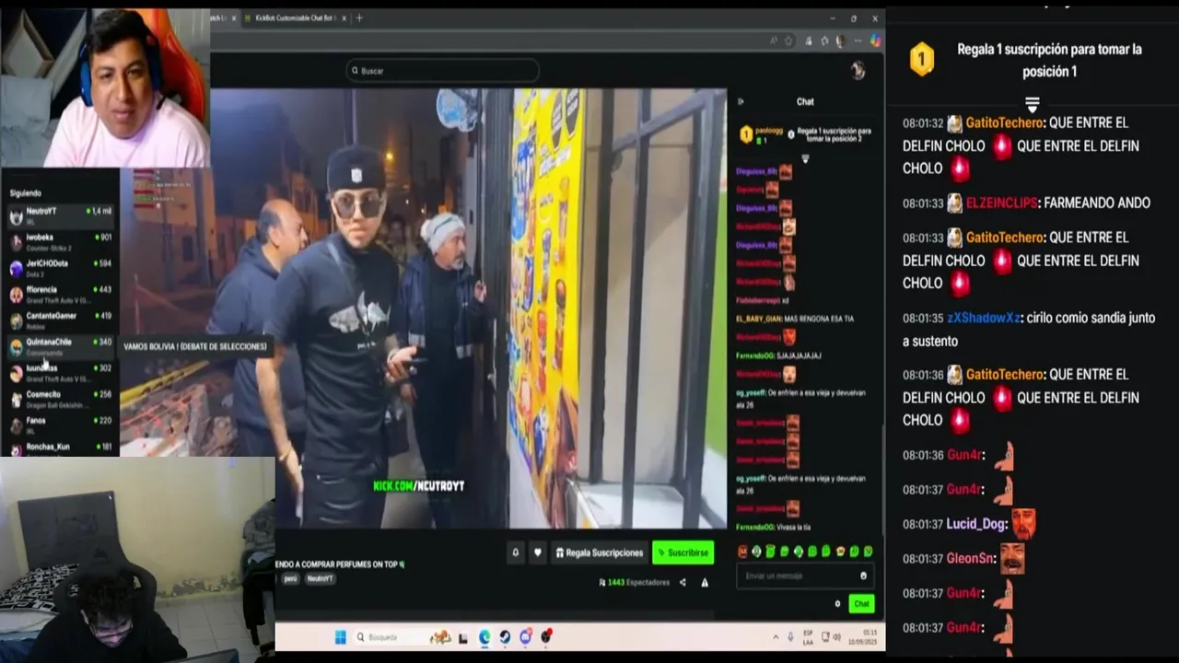Open fflorencia channel in sidebar

[x=61, y=294]
